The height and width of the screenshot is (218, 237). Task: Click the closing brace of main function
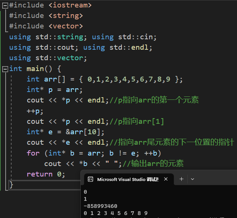click(11, 184)
